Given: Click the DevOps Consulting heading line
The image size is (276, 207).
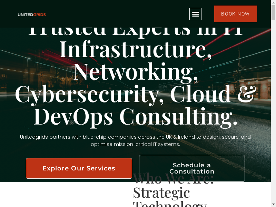Looking at the screenshot, I should click(135, 117).
